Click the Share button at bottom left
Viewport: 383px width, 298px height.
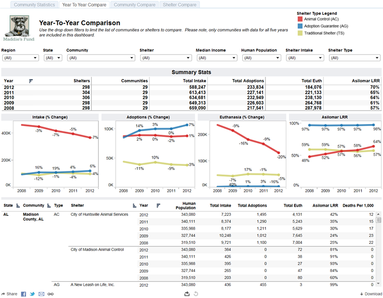pos(10,294)
